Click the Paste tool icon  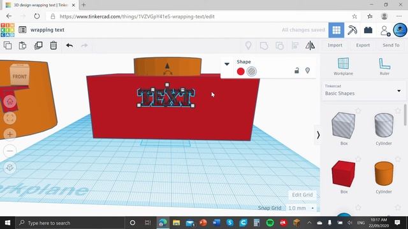click(23, 45)
